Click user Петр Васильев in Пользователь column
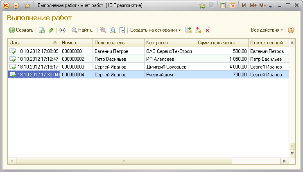The image size is (303, 172). [110, 59]
